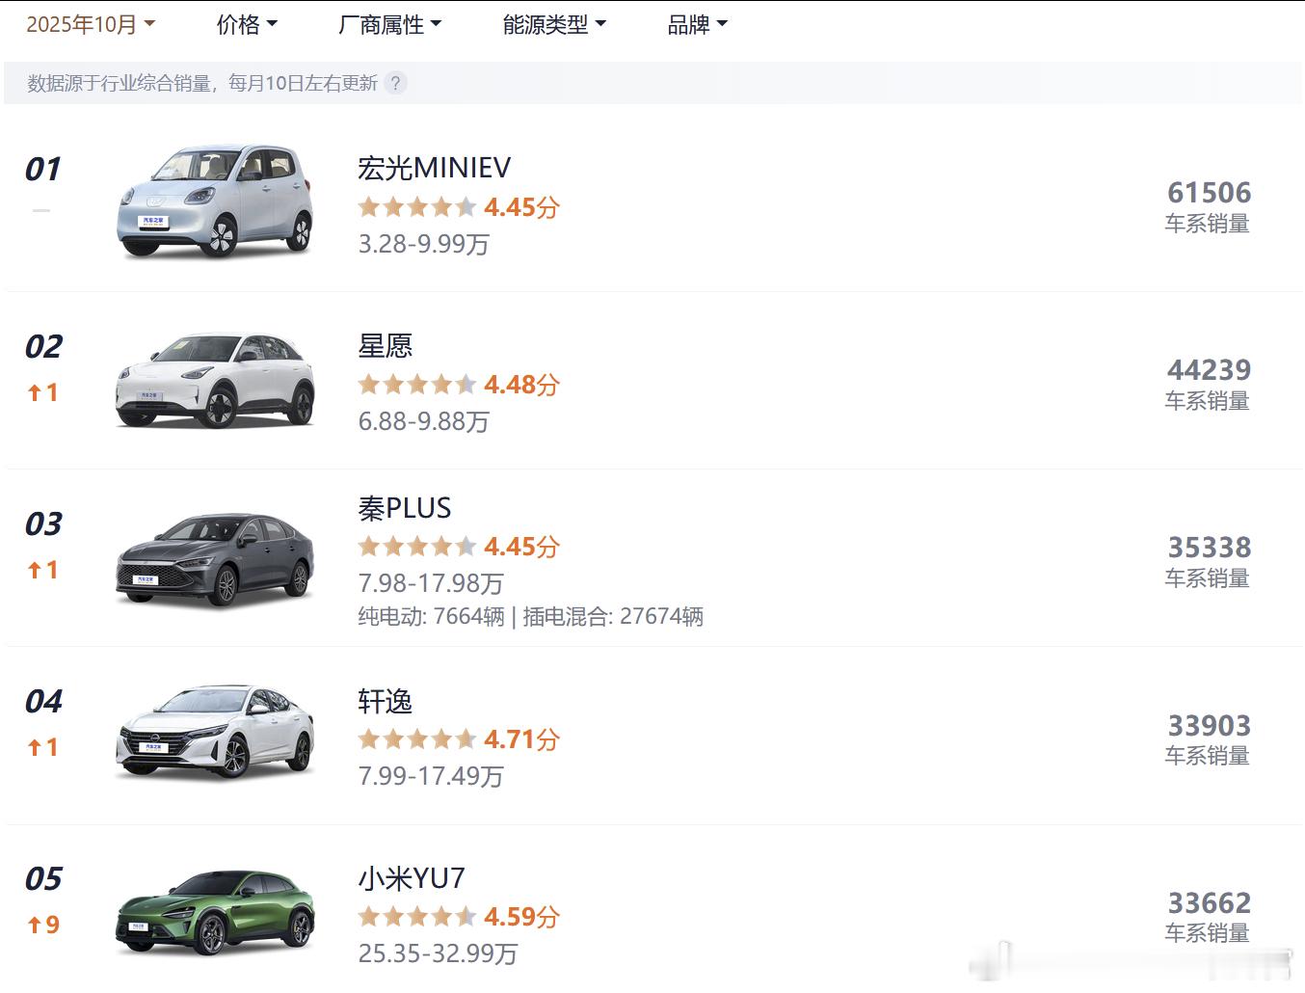Image resolution: width=1305 pixels, height=993 pixels.
Task: Open the 宏光MINIEV model page
Action: (433, 167)
